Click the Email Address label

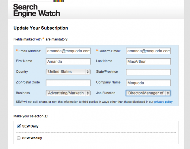pos(30,51)
